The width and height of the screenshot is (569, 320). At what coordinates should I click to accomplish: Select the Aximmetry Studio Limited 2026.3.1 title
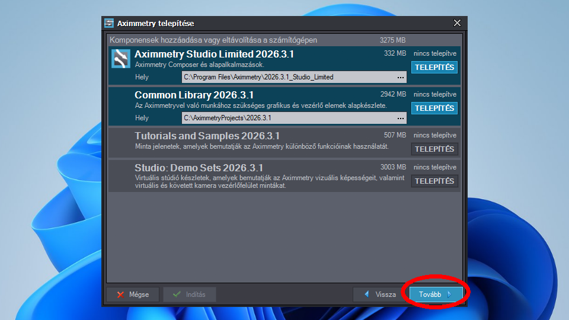[x=214, y=54]
